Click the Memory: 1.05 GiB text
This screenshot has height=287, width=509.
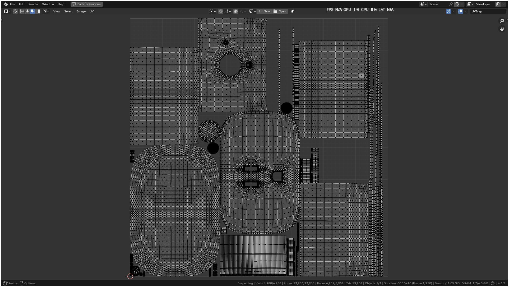click(x=447, y=283)
